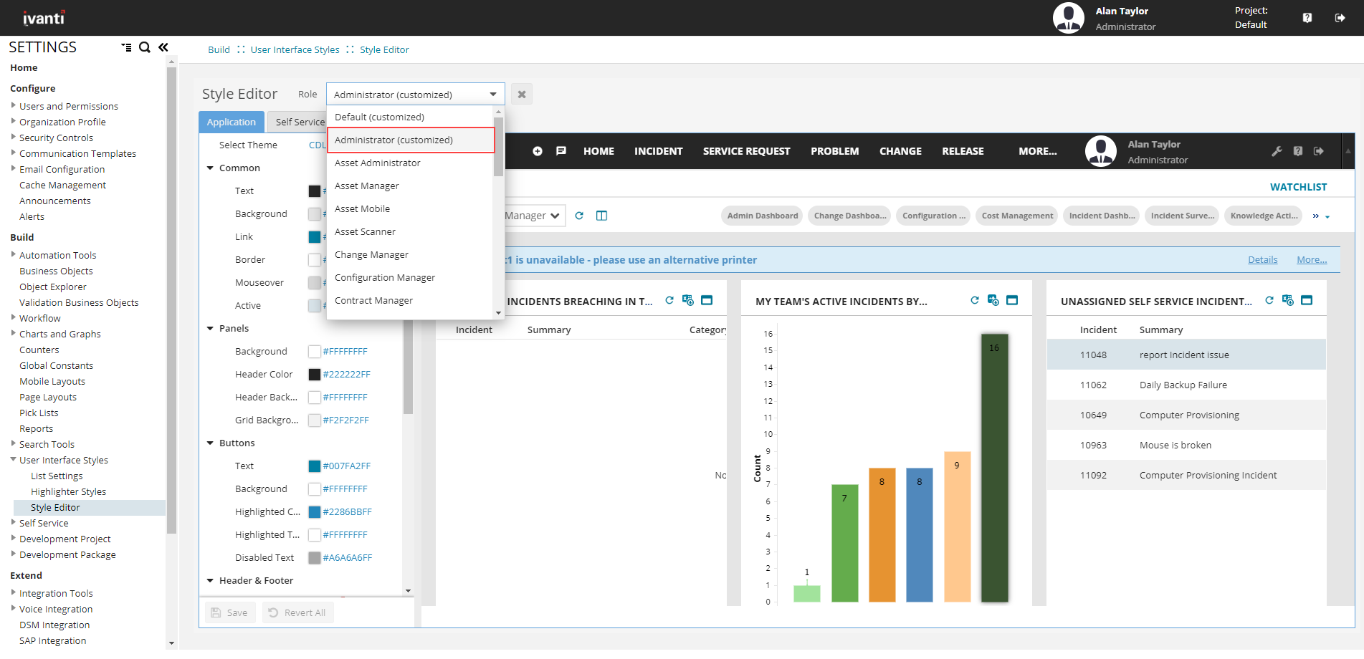
Task: Select Highlighter Styles in settings tree
Action: [68, 492]
